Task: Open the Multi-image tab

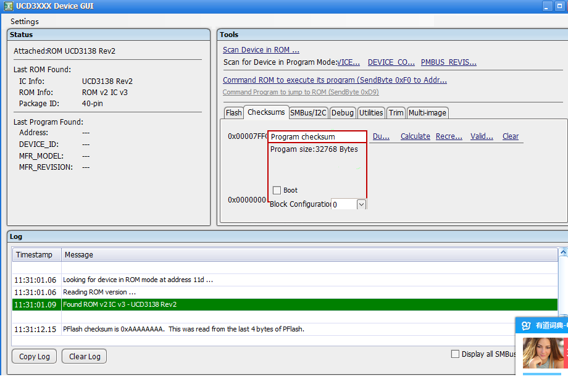Action: tap(427, 113)
